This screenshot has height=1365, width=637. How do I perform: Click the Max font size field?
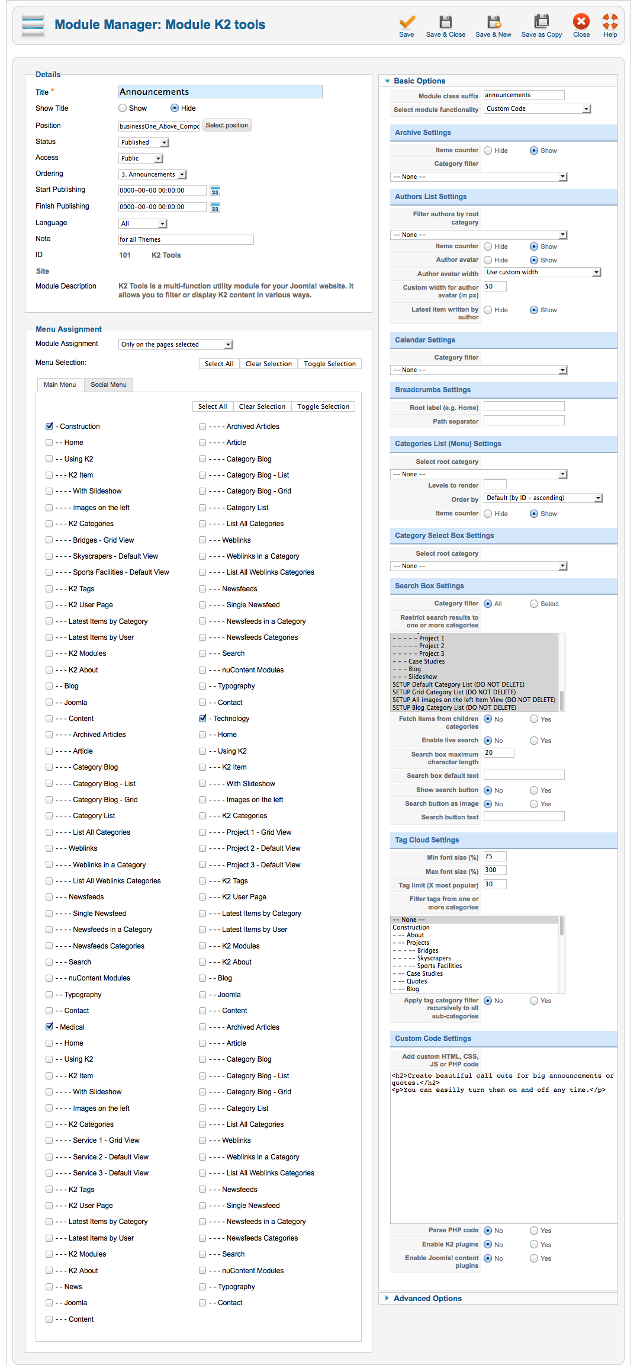pos(495,870)
